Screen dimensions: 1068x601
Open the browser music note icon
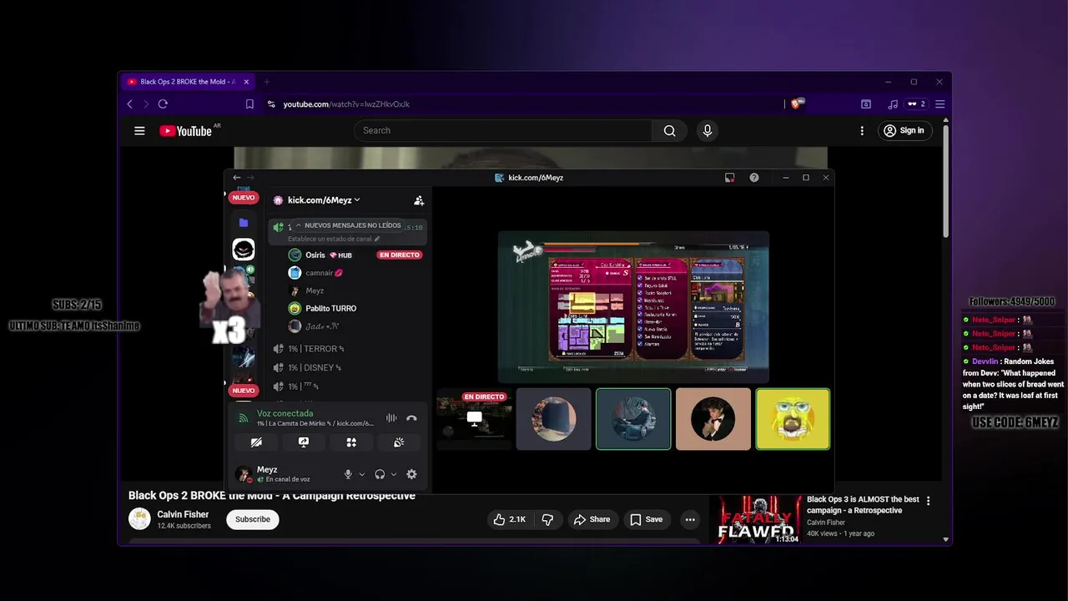(893, 104)
